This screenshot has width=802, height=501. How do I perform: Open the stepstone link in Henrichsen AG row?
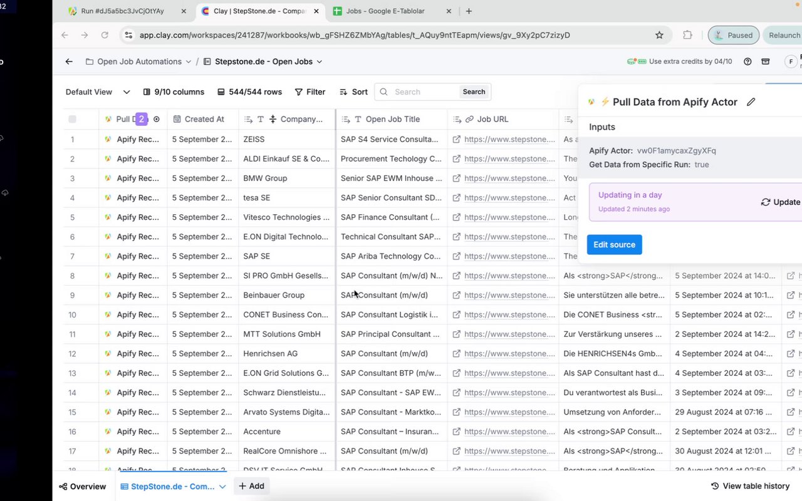click(509, 354)
